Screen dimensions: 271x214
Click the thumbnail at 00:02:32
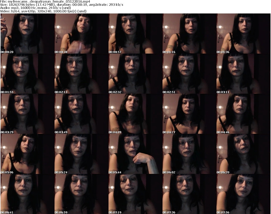(135, 74)
